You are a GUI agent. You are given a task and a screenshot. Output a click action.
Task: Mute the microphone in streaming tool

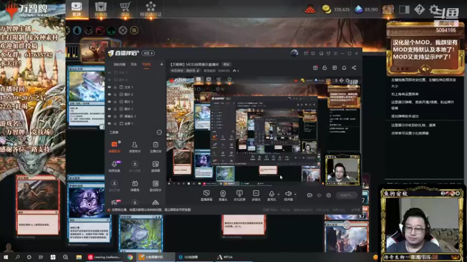coord(271,196)
